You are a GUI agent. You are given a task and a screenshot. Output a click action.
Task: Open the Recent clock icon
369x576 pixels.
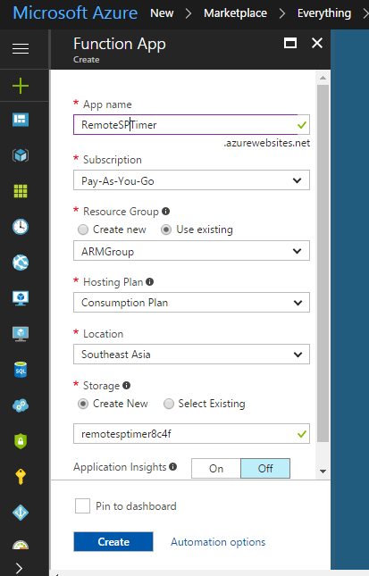21,227
